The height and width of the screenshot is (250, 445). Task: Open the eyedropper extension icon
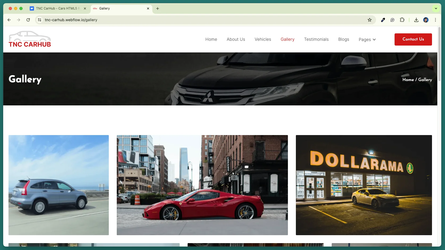click(x=383, y=20)
